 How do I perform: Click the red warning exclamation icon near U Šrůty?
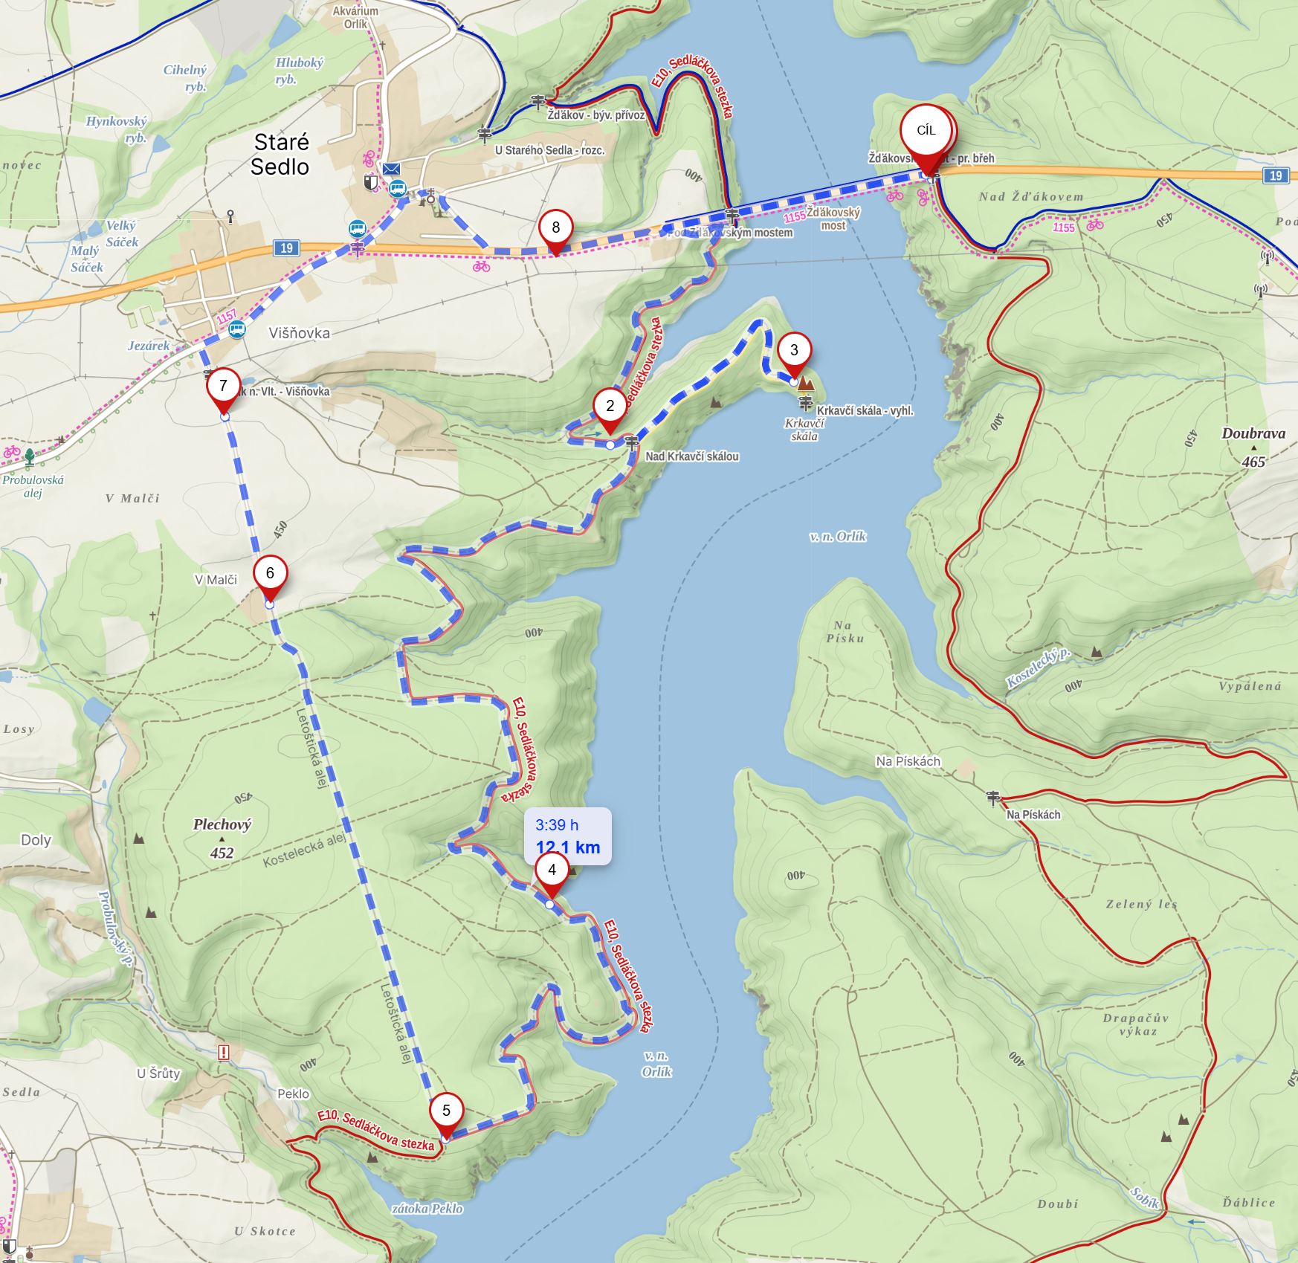[x=224, y=1052]
